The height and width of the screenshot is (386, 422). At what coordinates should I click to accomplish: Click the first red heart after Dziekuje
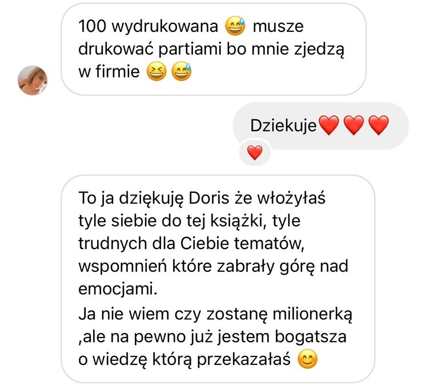329,125
